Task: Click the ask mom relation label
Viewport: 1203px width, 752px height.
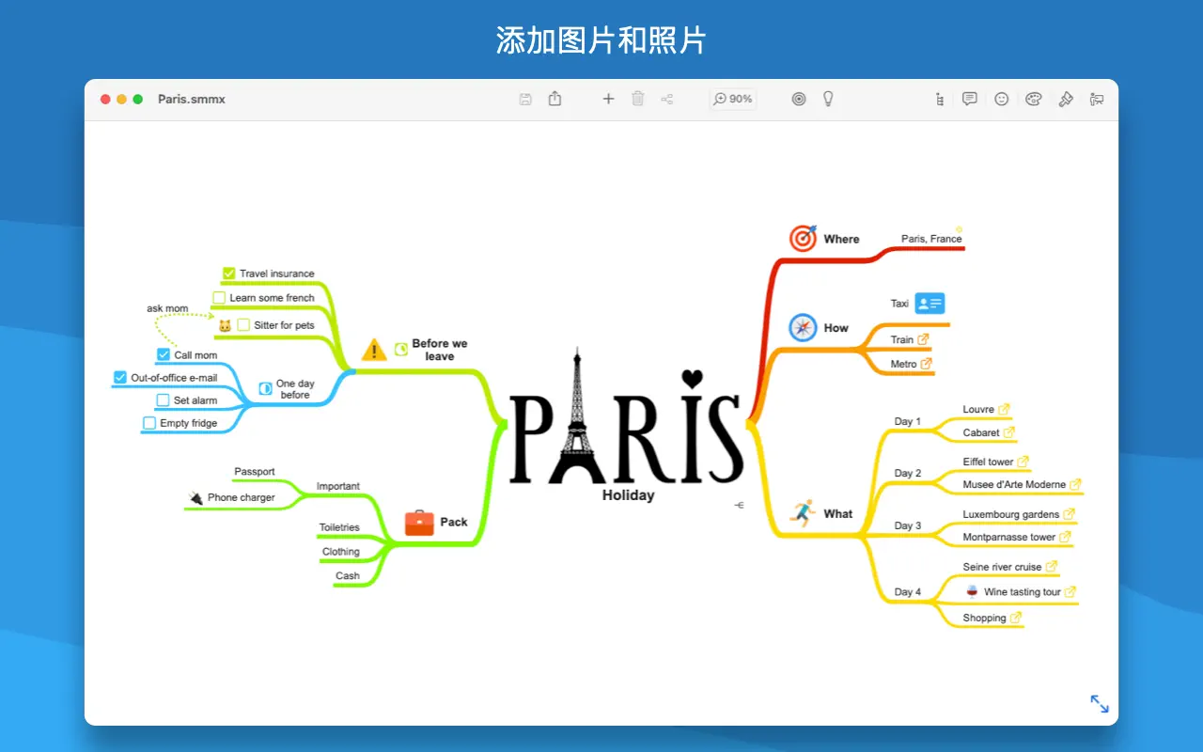Action: [x=167, y=308]
